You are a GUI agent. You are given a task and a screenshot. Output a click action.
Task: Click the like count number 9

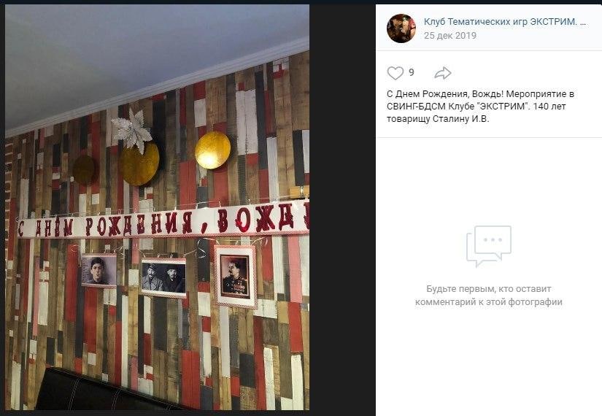[x=412, y=72]
